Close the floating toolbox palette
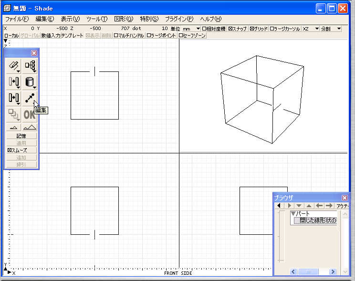The width and height of the screenshot is (355, 281). [34, 53]
